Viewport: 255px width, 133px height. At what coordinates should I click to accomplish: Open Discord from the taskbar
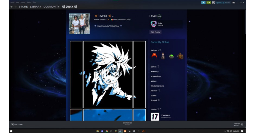(102, 131)
